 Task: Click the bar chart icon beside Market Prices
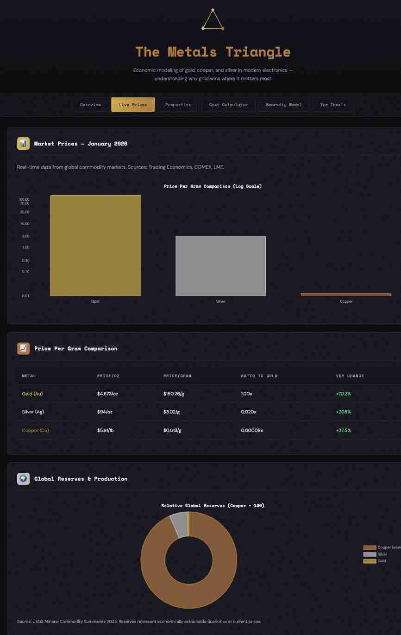23,144
